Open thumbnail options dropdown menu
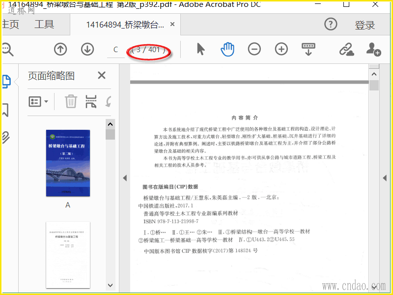 (38, 102)
